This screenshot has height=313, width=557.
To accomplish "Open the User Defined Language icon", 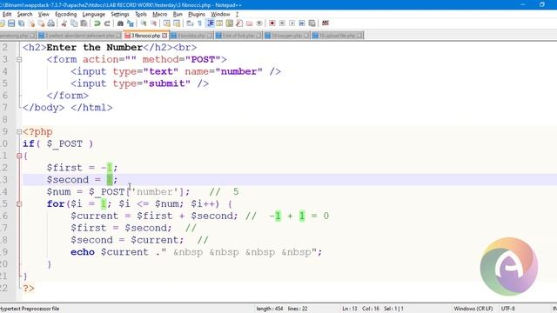I will 219,23.
